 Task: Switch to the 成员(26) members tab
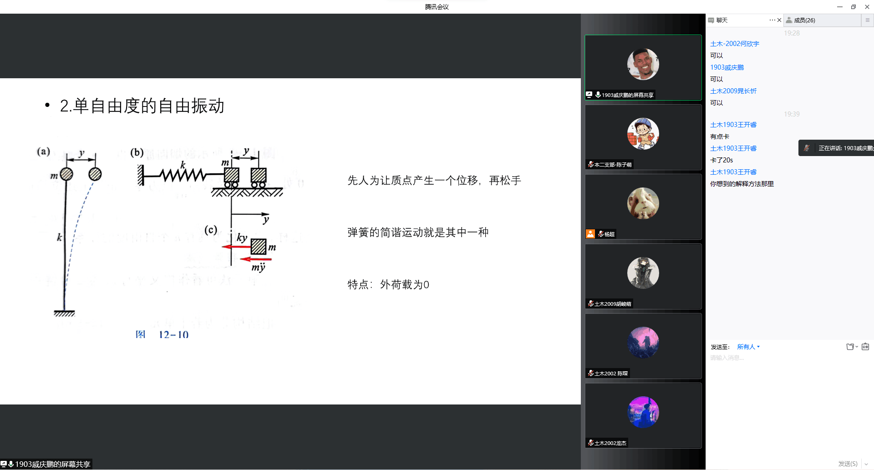click(x=804, y=20)
